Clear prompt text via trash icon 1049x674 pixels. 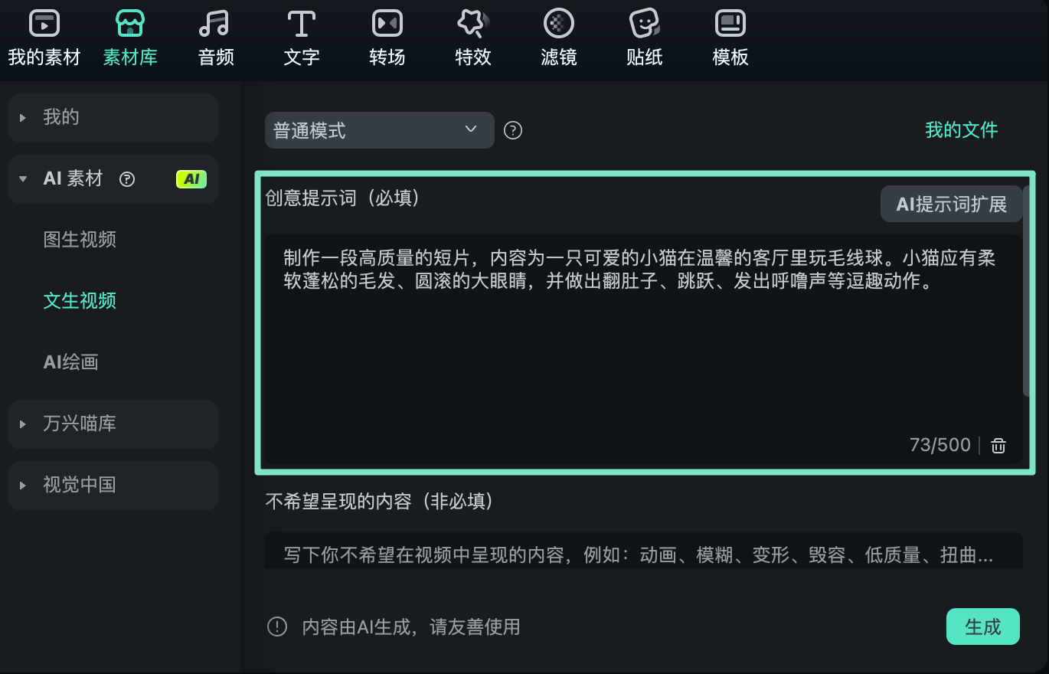[x=998, y=445]
